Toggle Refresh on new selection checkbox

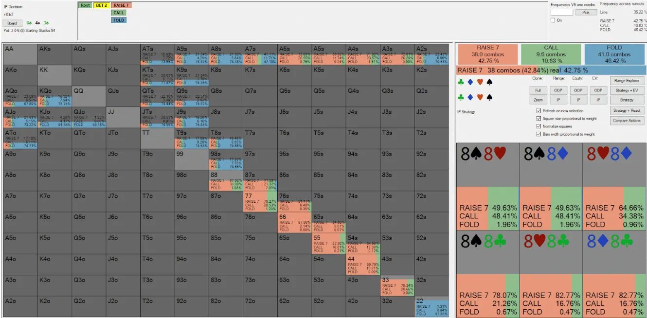pos(539,111)
